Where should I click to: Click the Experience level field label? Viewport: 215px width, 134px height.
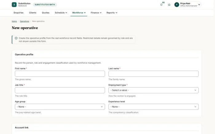(117, 102)
